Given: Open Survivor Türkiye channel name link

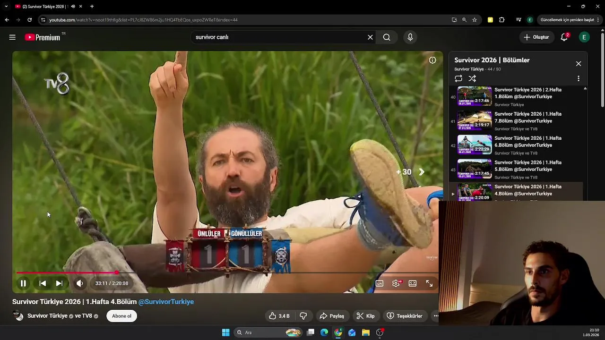Looking at the screenshot, I should pyautogui.click(x=47, y=316).
